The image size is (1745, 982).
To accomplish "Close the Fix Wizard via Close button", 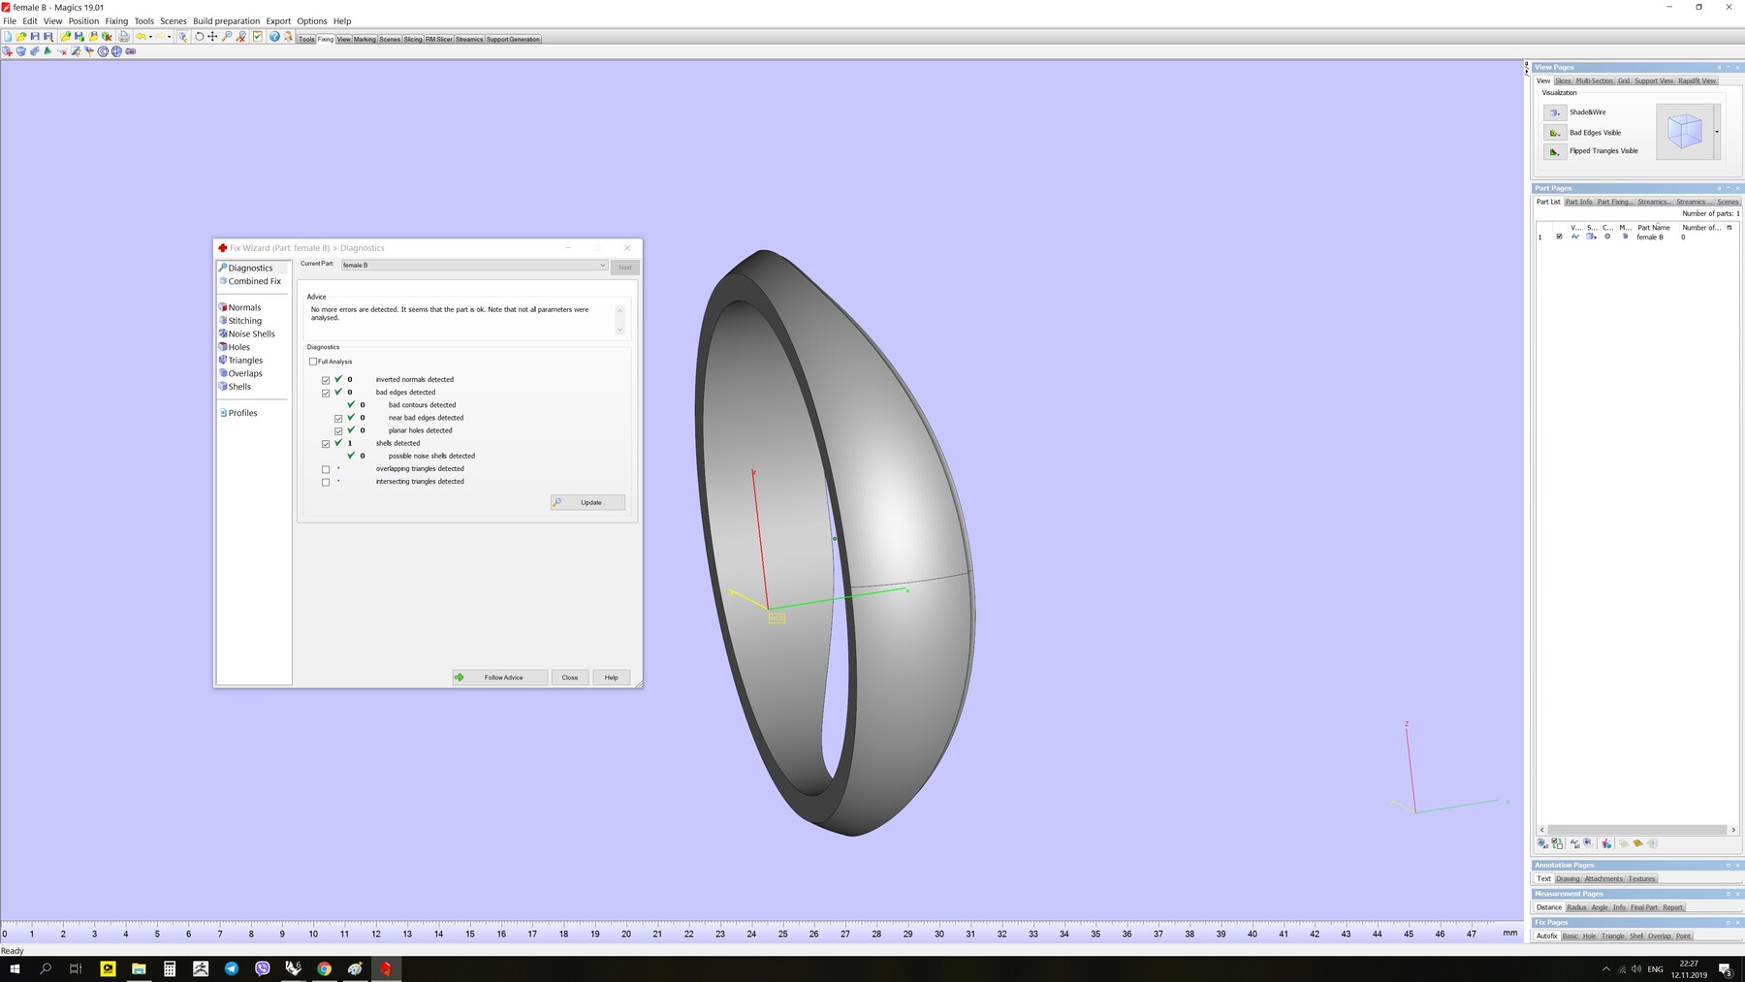I will [570, 678].
